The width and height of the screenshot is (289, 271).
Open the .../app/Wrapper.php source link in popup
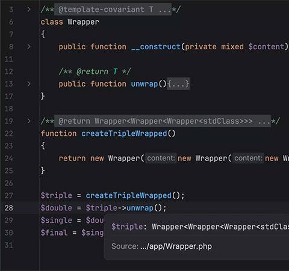tap(176, 246)
